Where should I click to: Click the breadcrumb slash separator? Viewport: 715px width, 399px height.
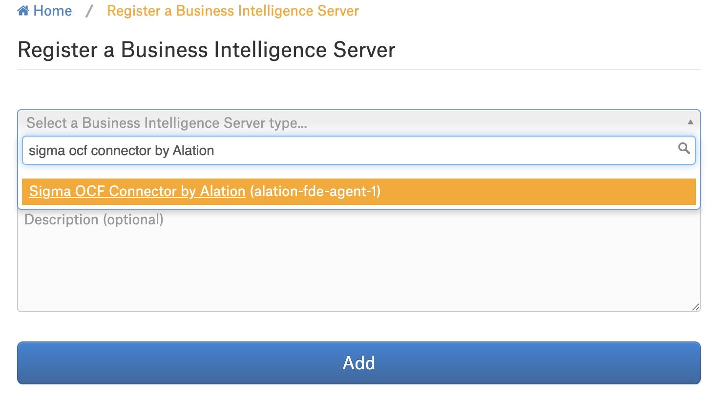pyautogui.click(x=89, y=11)
